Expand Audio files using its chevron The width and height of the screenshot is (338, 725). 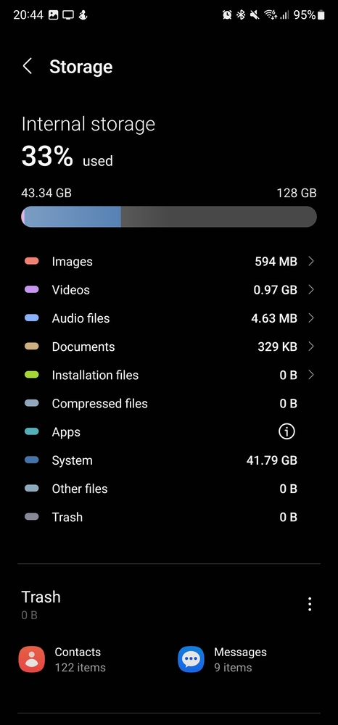click(311, 318)
